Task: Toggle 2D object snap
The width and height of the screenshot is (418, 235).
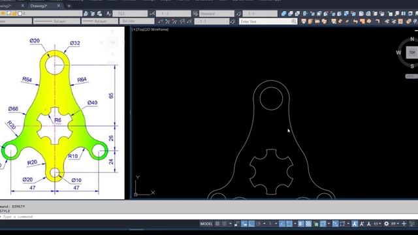Action: click(289, 224)
